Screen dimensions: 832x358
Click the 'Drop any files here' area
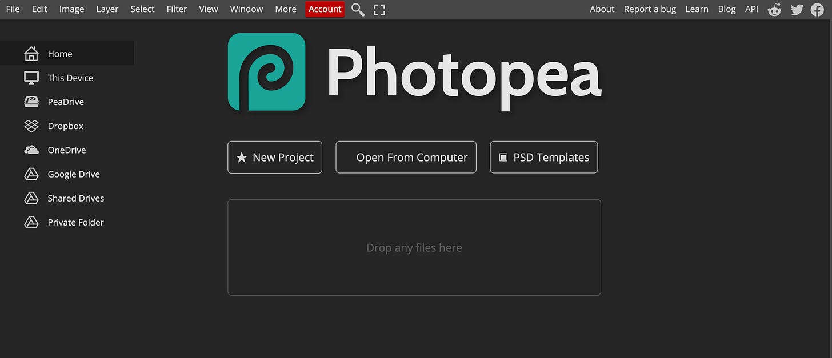coord(414,247)
